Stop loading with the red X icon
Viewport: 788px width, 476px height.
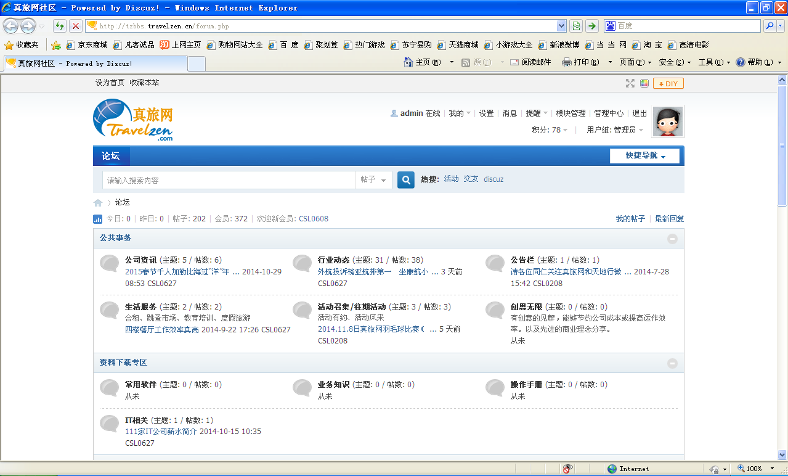tap(75, 26)
